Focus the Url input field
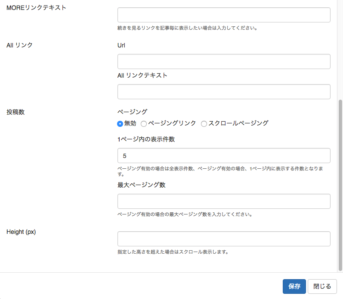 (224, 61)
